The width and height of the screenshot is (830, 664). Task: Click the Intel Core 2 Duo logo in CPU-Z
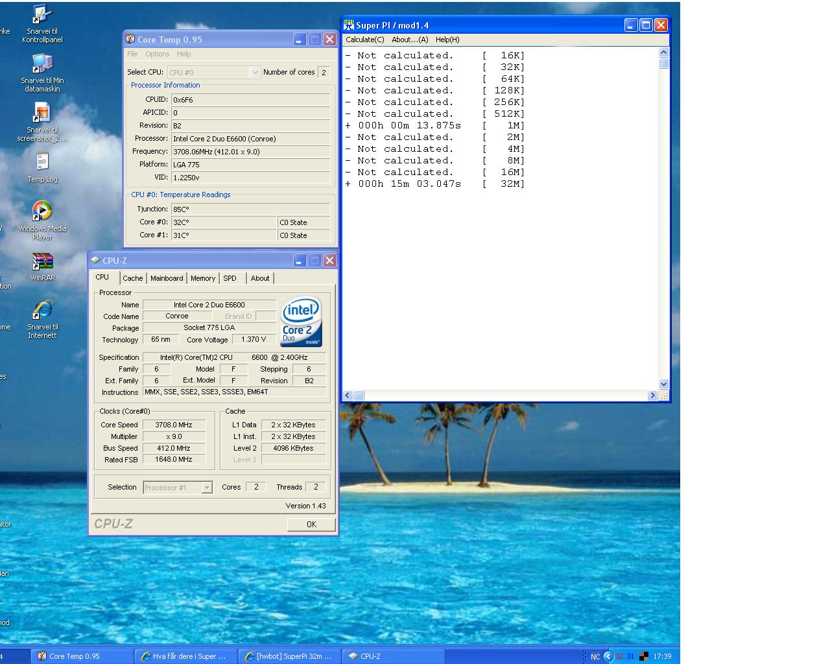point(302,322)
